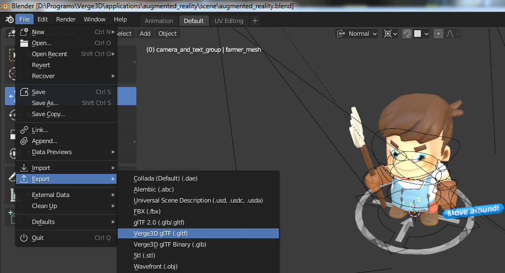
Task: Export as glTF 2.0 (.glb/.gltf)
Action: coord(199,222)
